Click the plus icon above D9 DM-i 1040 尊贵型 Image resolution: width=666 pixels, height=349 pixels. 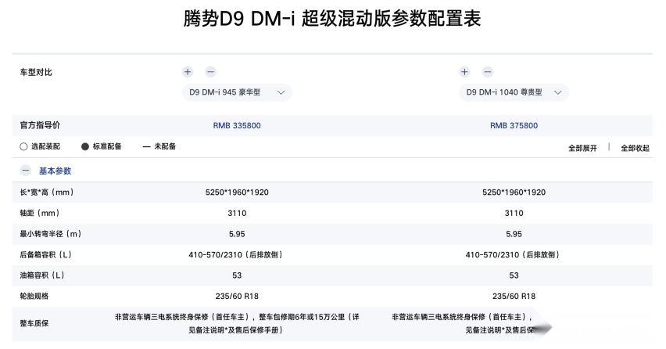pos(464,72)
